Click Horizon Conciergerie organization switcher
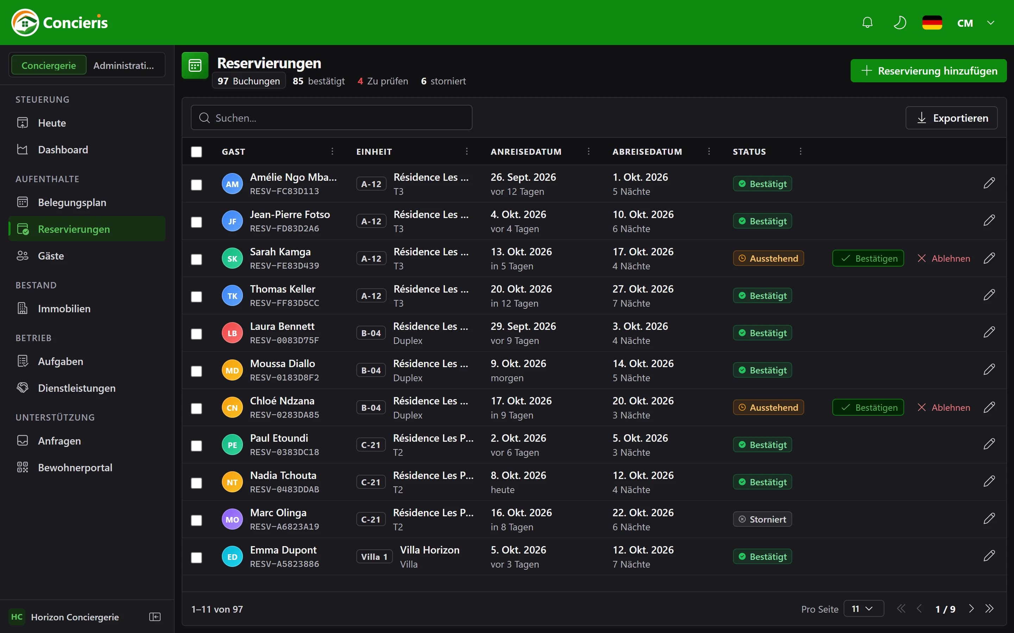 (64, 617)
